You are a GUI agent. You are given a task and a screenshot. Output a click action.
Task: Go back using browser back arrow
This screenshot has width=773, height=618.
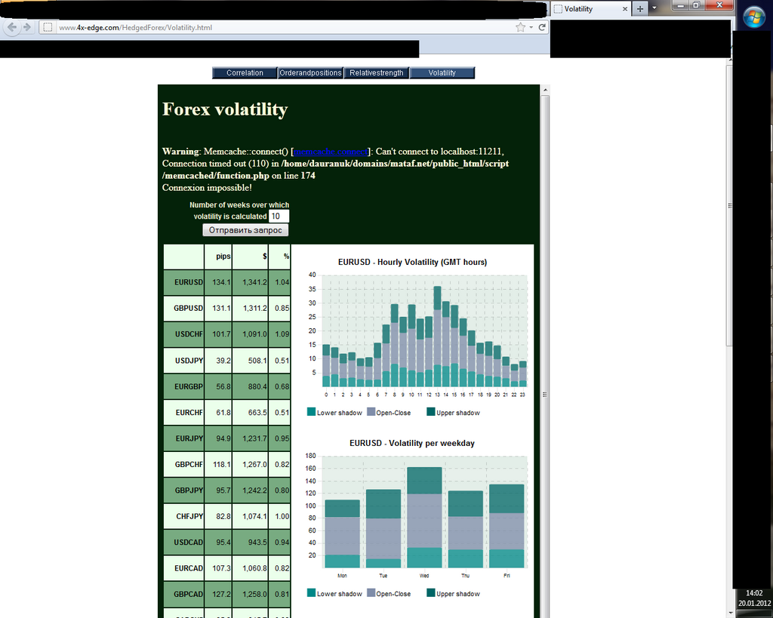tap(12, 27)
